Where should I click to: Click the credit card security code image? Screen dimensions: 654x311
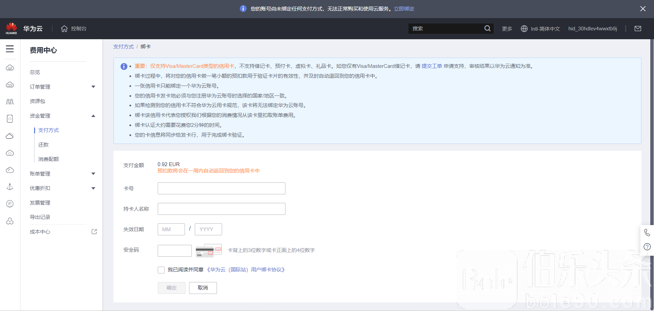[208, 251]
